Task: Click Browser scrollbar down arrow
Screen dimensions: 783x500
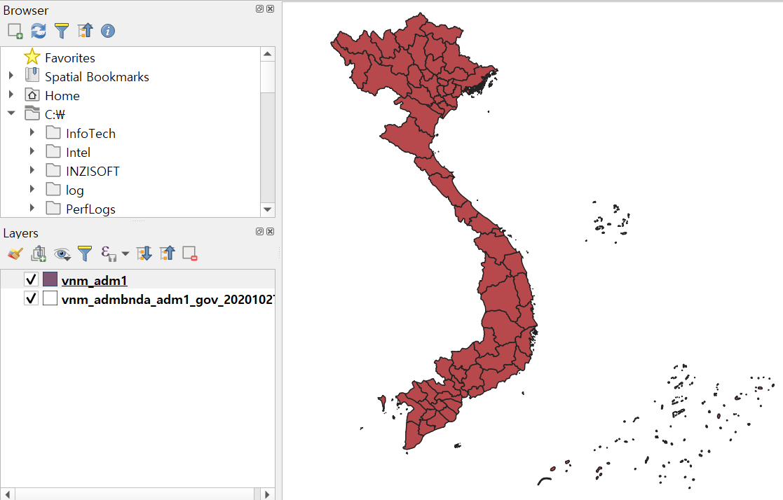Action: [268, 209]
